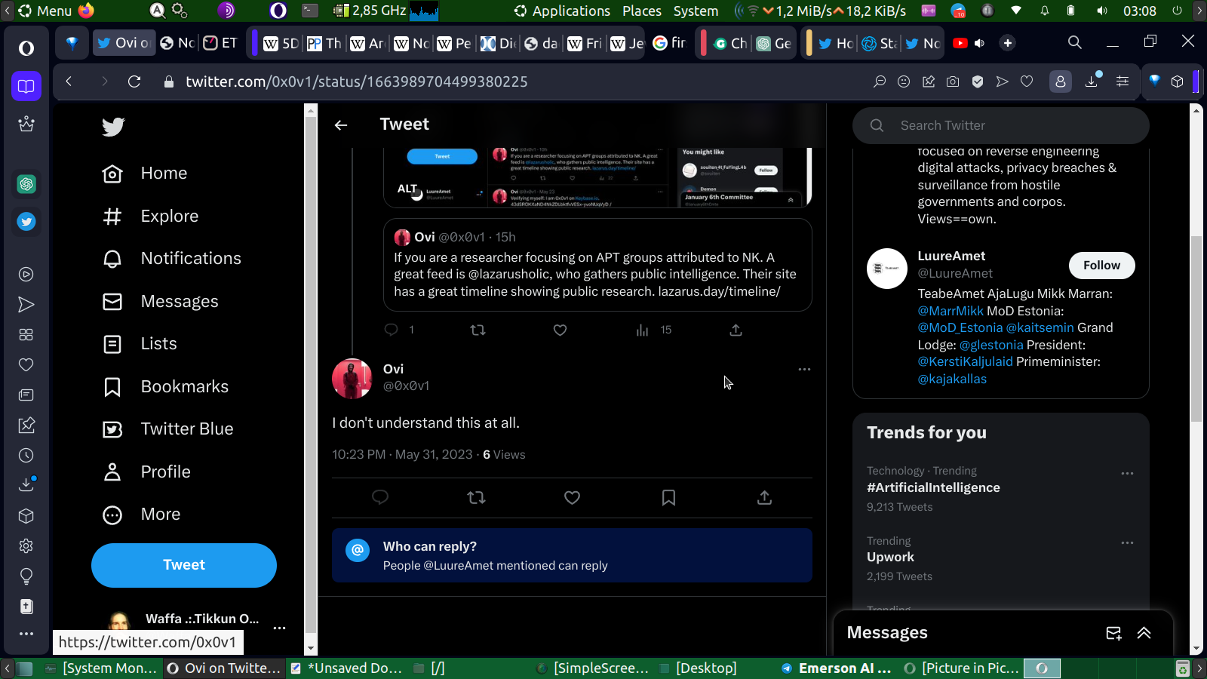The height and width of the screenshot is (679, 1207).
Task: Take a snapshot with the camera icon
Action: tap(953, 81)
